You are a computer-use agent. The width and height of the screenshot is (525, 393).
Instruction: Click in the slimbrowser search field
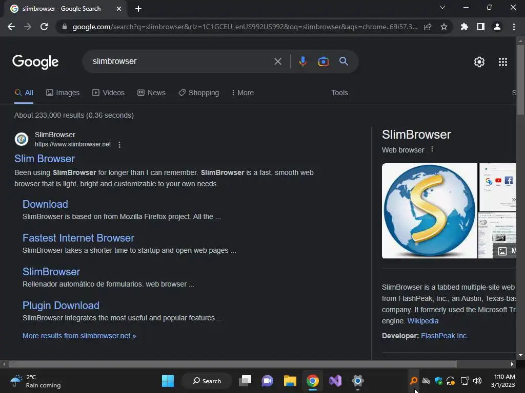tap(181, 61)
